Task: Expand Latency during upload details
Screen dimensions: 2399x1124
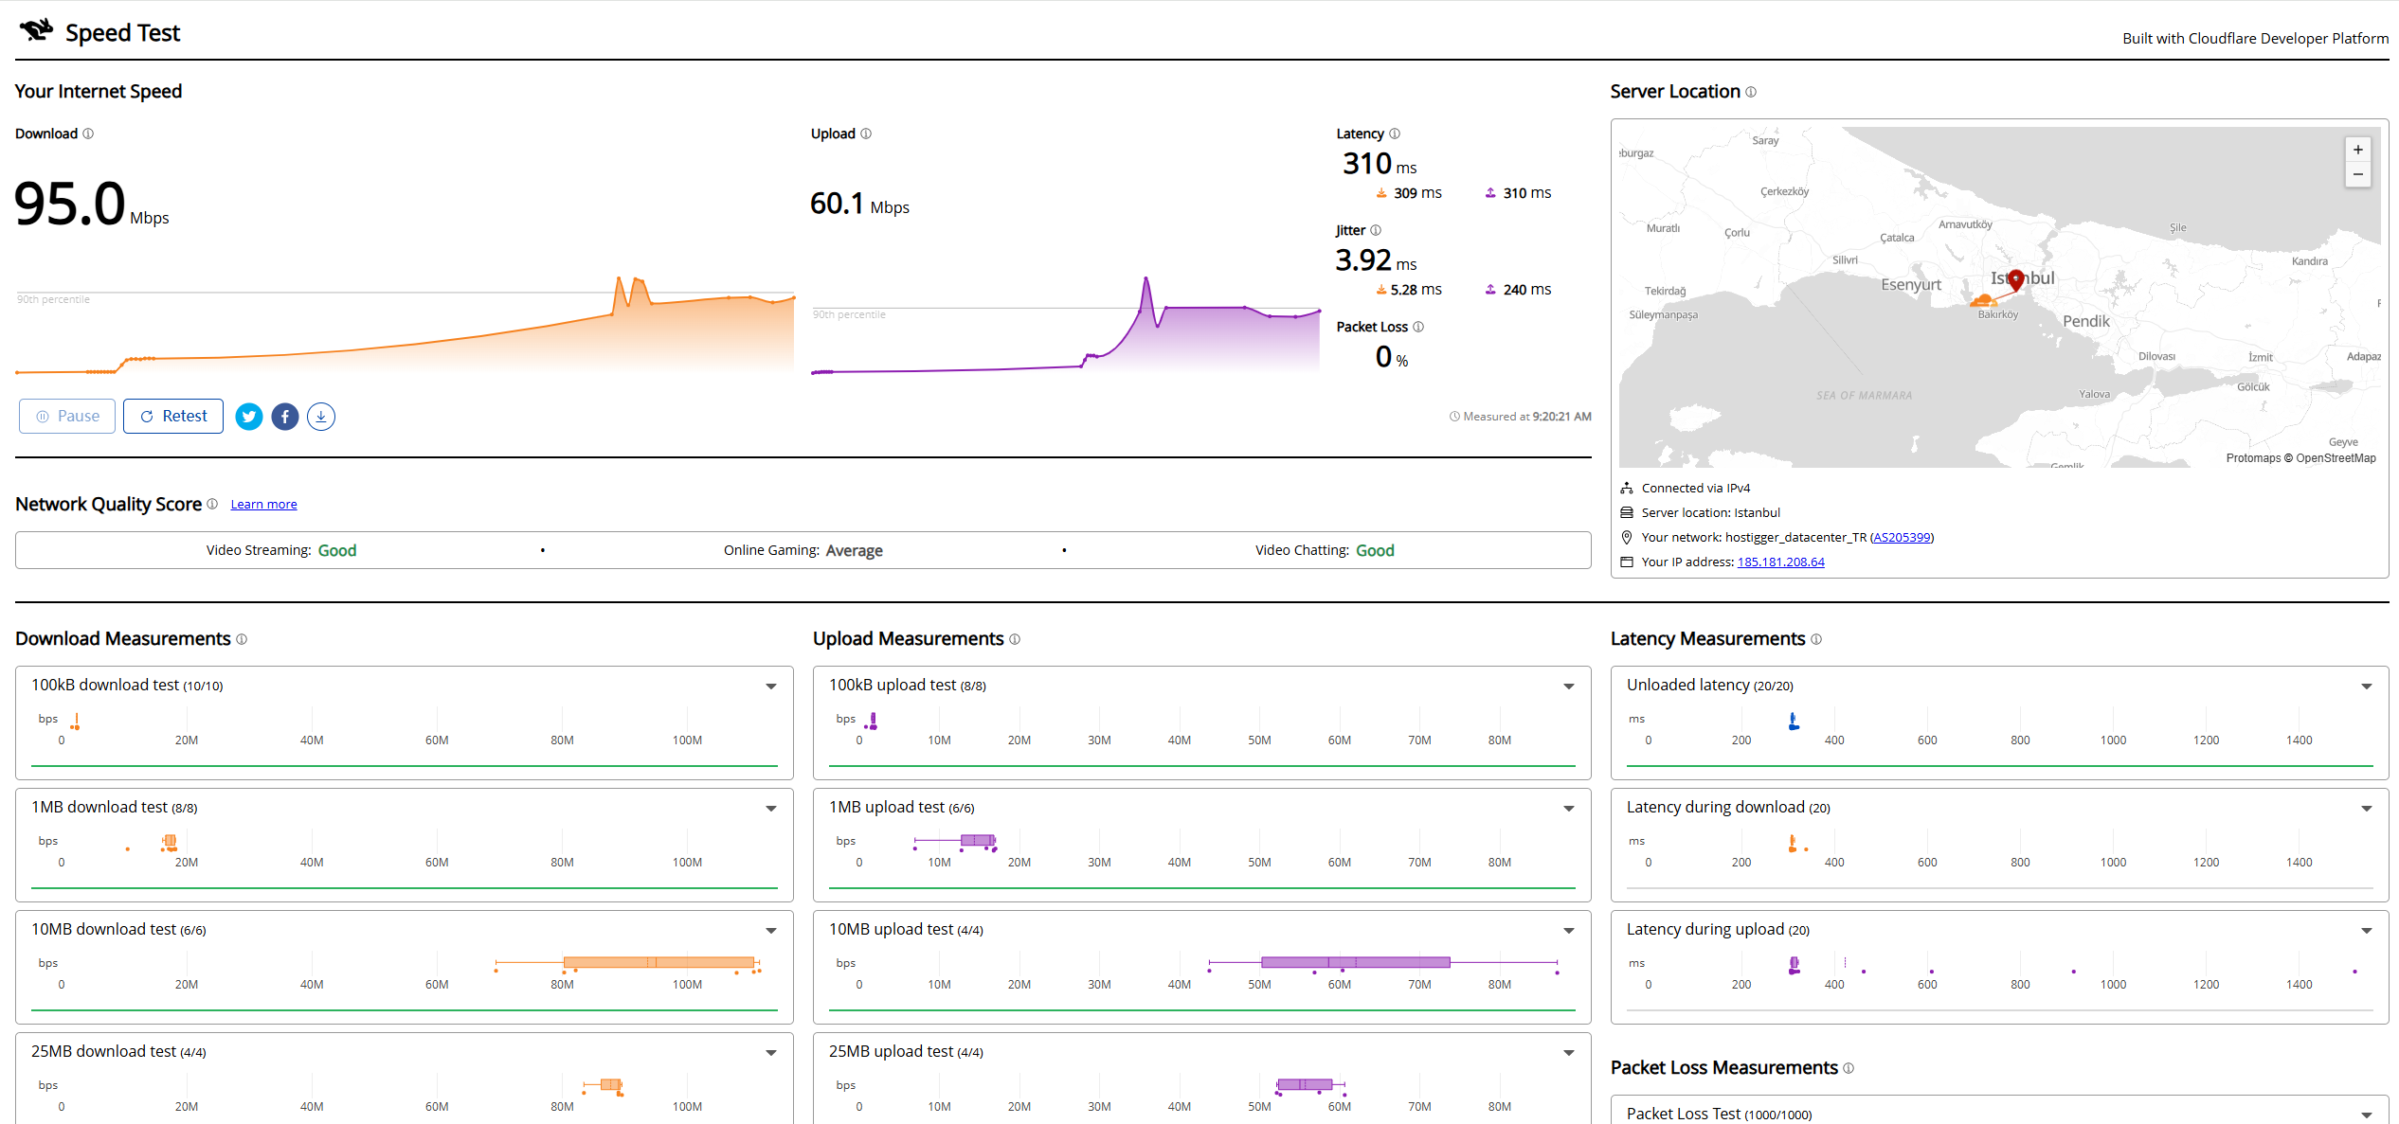Action: 2367,931
